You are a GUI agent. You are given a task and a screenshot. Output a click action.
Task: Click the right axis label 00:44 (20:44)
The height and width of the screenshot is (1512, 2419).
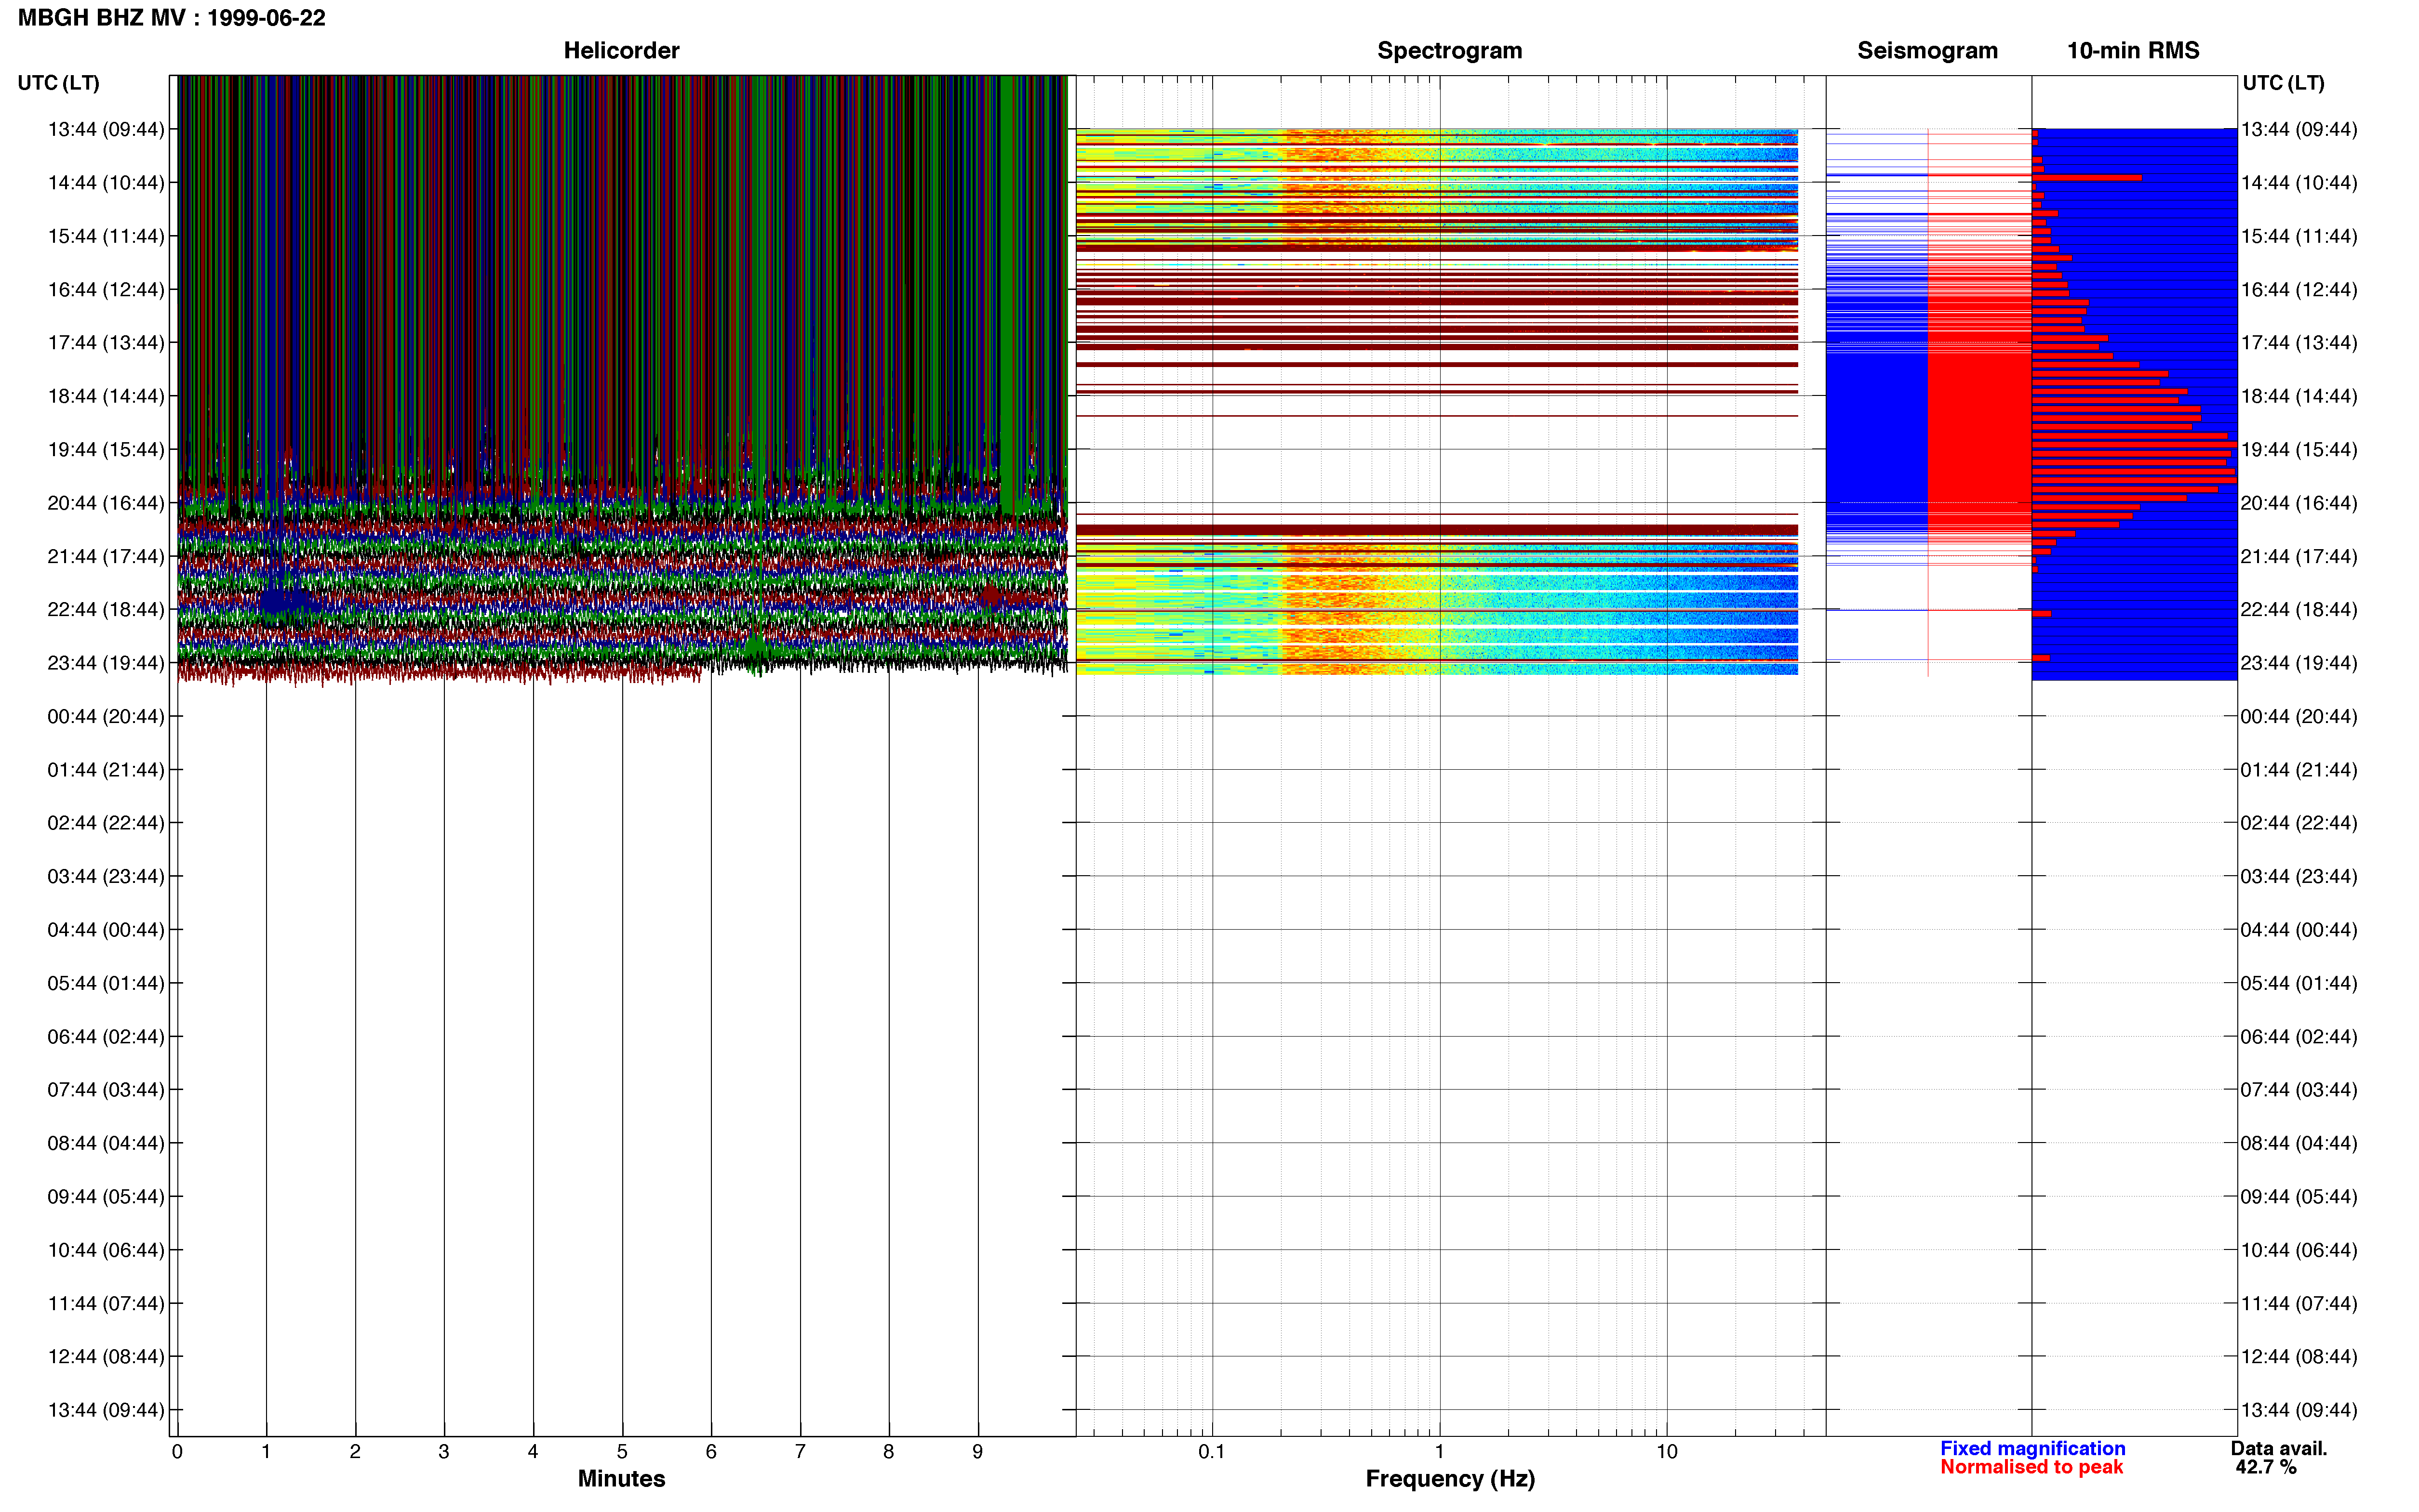pos(2299,716)
